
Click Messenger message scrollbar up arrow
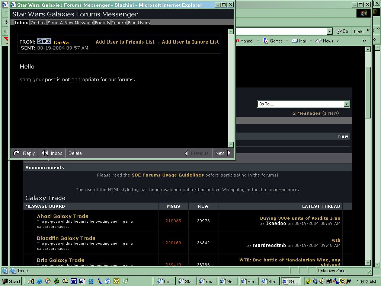click(231, 31)
